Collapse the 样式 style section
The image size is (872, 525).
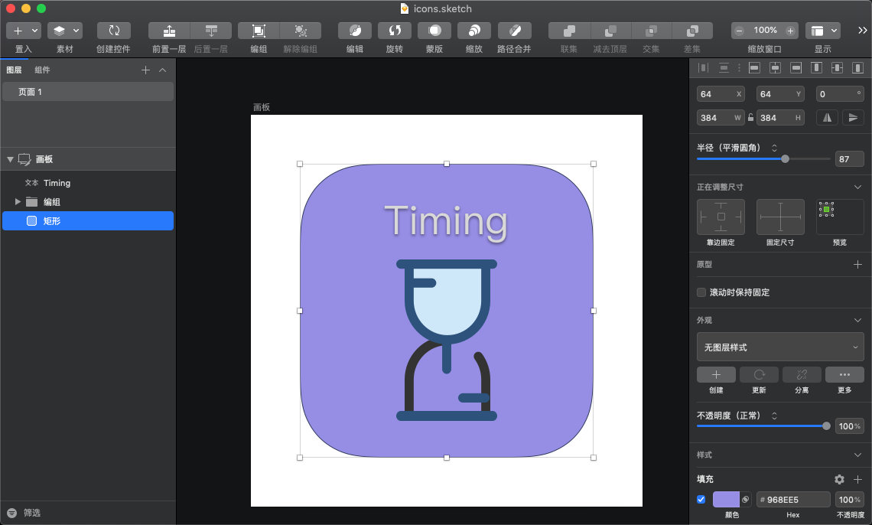(x=857, y=455)
